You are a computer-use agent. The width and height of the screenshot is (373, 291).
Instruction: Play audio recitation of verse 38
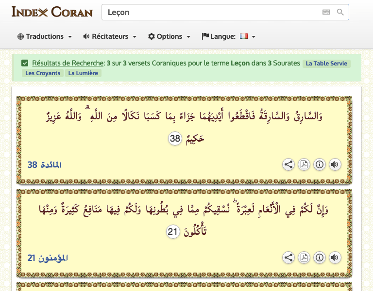[x=335, y=164]
